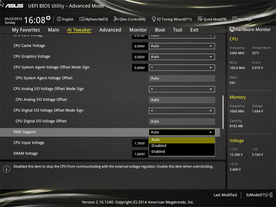The height and width of the screenshot is (207, 276).
Task: Click the settings list scrollbar
Action: (223, 112)
